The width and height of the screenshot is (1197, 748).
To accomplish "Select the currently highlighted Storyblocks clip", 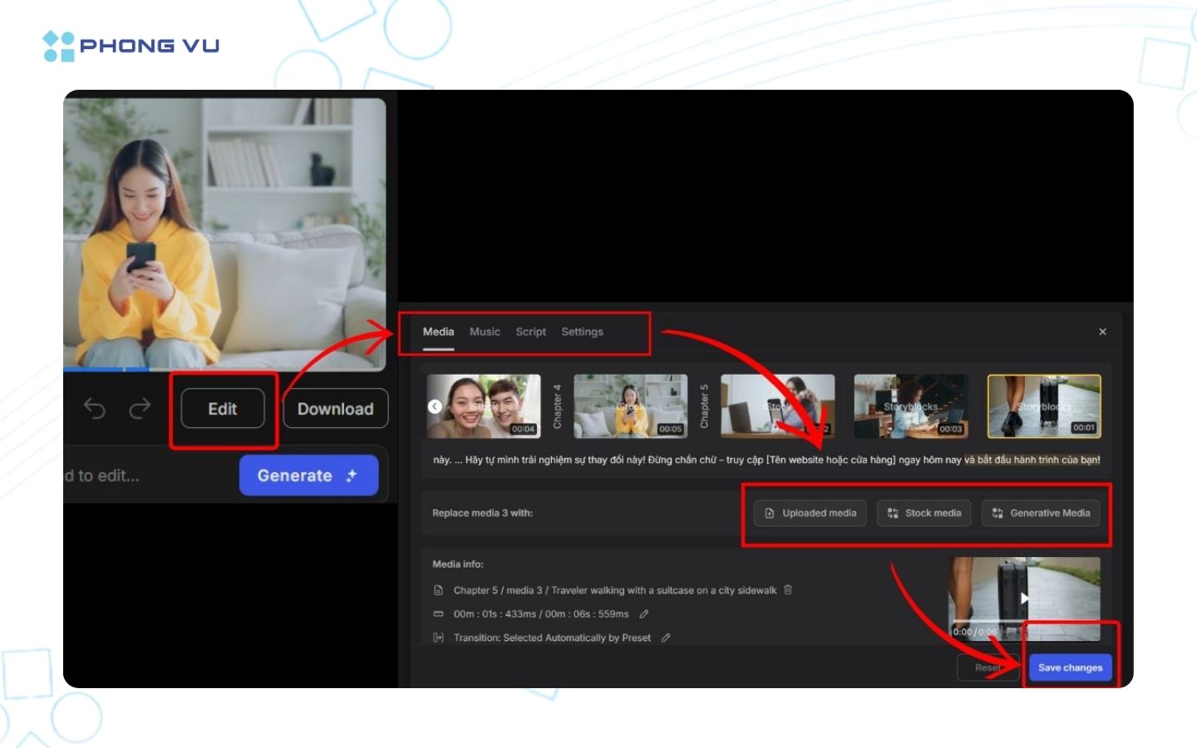I will click(1044, 406).
